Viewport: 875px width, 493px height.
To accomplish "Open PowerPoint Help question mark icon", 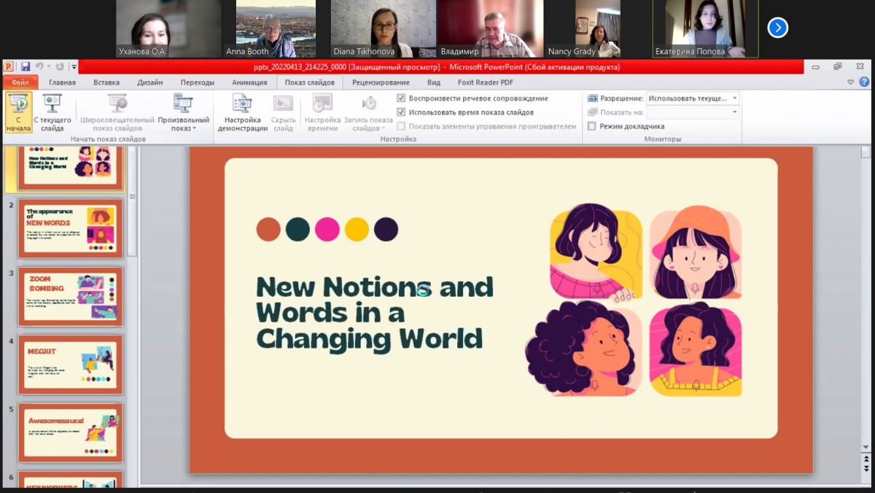I will (864, 82).
